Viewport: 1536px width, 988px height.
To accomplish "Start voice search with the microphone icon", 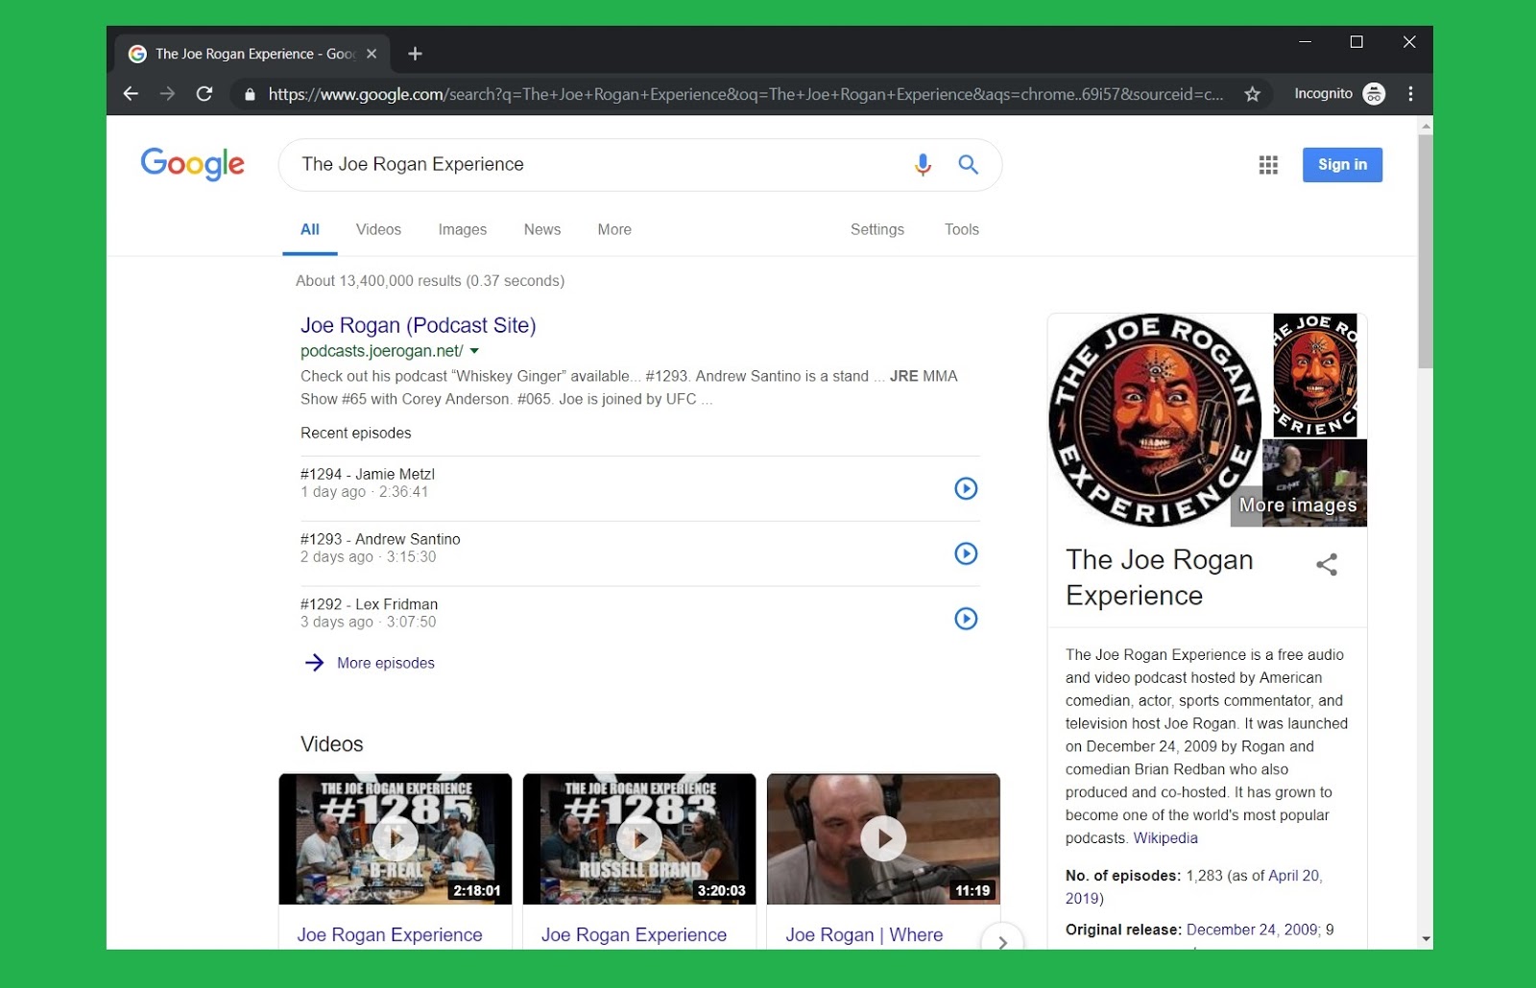I will (x=923, y=164).
